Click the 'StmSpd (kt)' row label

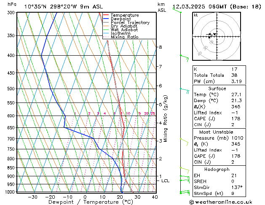coord(209,194)
